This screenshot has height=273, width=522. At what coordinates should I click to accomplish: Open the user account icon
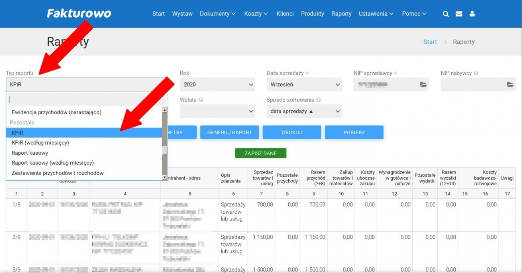tap(472, 14)
